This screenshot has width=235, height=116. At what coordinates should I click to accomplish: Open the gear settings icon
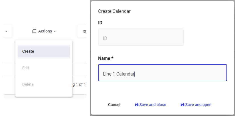pos(84,31)
